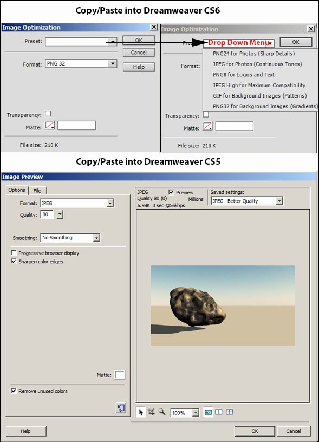The height and width of the screenshot is (442, 319).
Task: Switch to the File tab
Action: tap(37, 191)
